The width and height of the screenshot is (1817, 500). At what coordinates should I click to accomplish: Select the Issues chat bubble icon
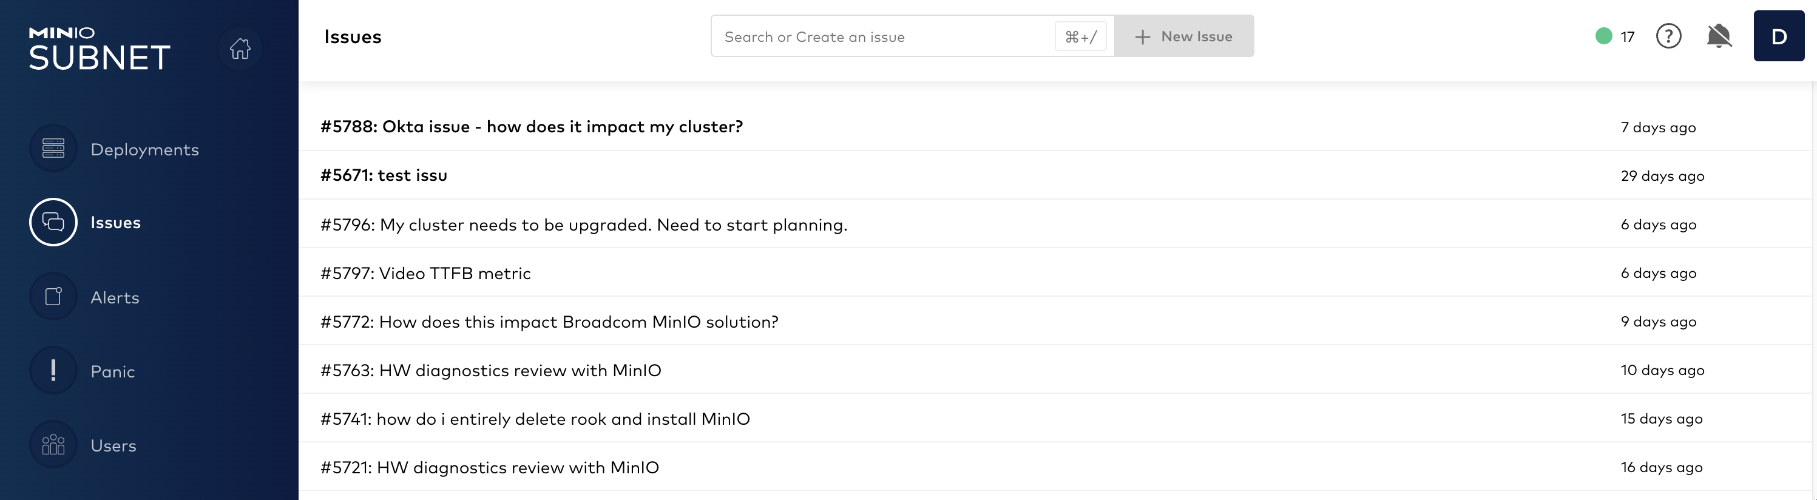coord(53,222)
